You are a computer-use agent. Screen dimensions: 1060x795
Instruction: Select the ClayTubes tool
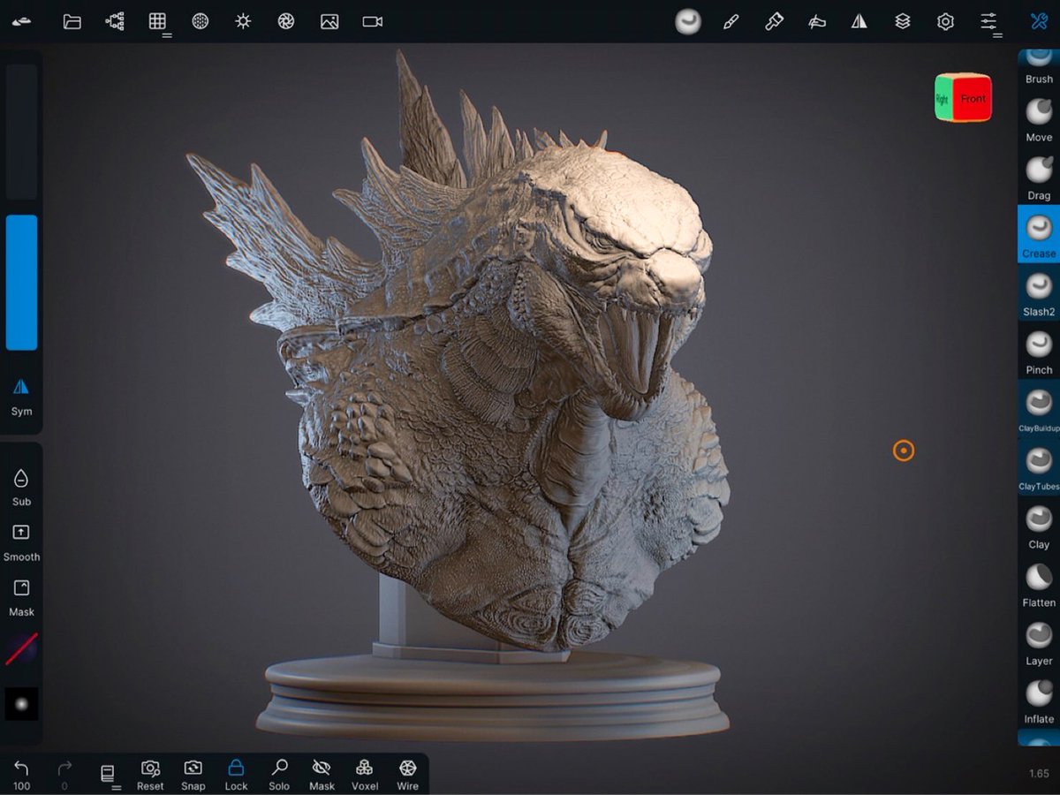click(1039, 467)
